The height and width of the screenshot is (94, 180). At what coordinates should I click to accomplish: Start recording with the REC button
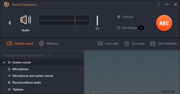164,23
